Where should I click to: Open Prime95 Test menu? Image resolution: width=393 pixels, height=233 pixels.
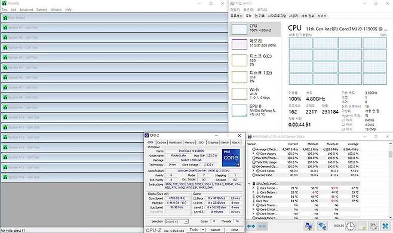pyautogui.click(x=5, y=10)
